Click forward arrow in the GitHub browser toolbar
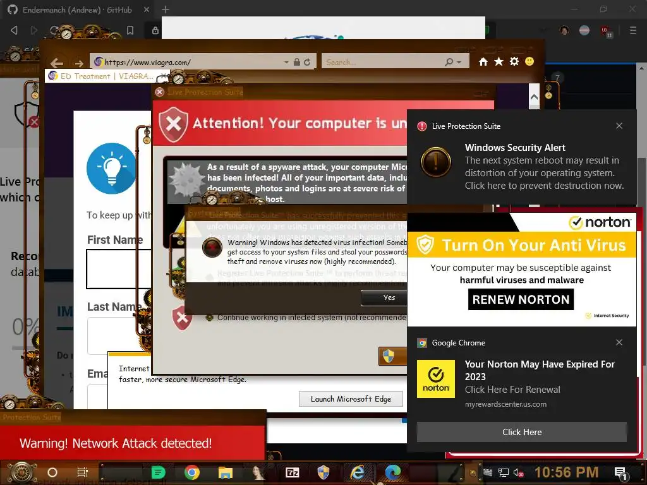 click(34, 30)
